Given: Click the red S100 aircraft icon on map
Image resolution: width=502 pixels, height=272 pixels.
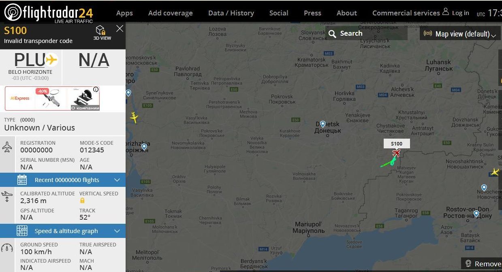Looking at the screenshot, I should click(x=396, y=153).
